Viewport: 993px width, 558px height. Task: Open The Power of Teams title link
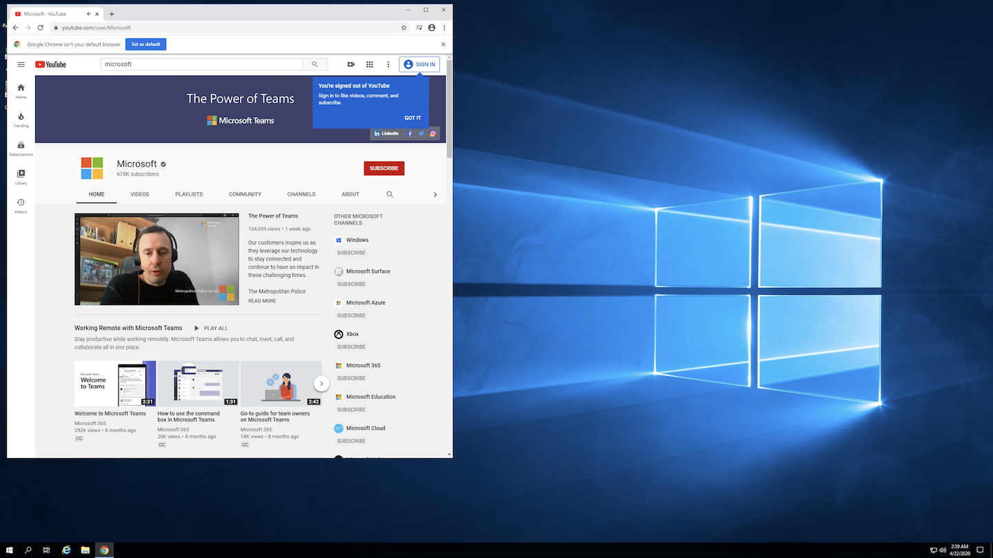[x=273, y=216]
